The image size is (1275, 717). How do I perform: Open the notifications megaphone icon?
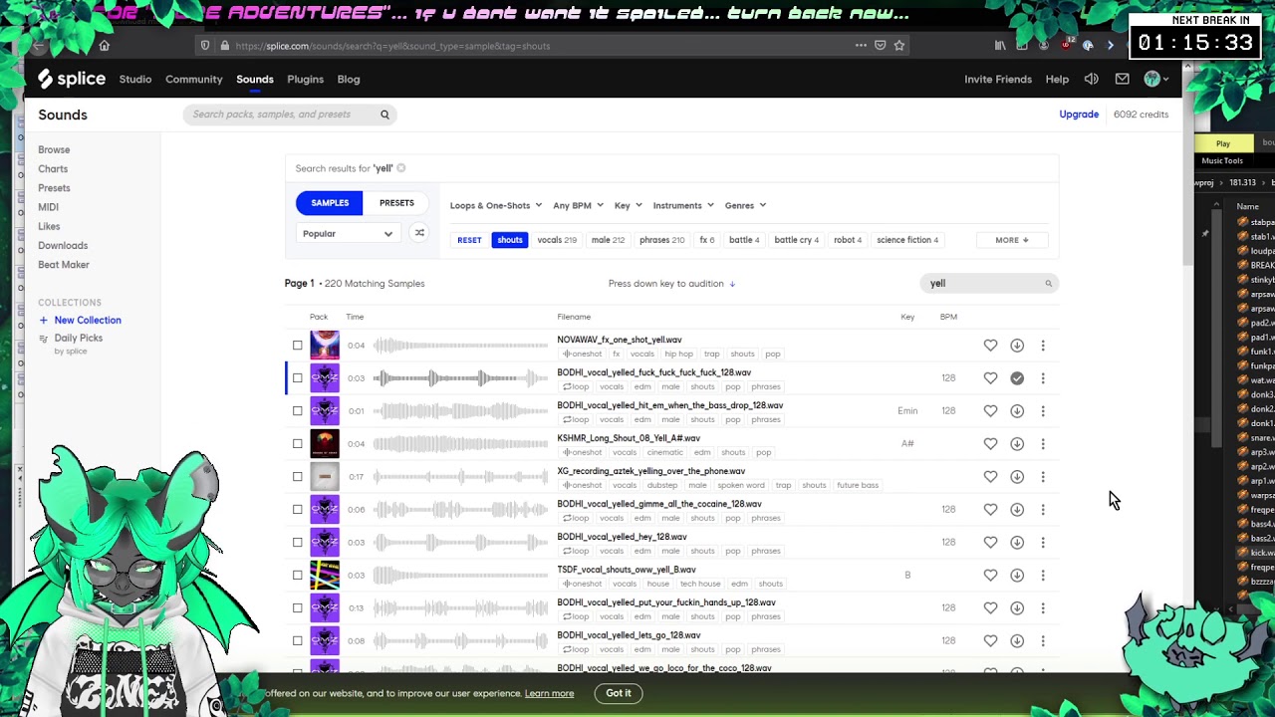[x=1092, y=79]
